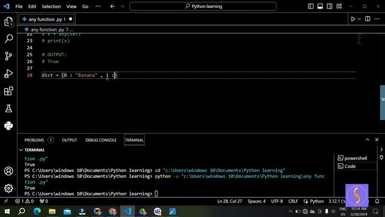Open remote window status button
The width and height of the screenshot is (385, 217).
6,201
